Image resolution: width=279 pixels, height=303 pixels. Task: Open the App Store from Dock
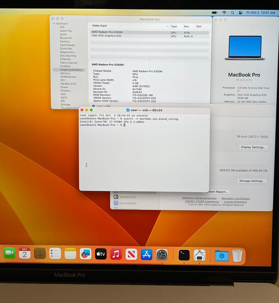click(x=146, y=255)
